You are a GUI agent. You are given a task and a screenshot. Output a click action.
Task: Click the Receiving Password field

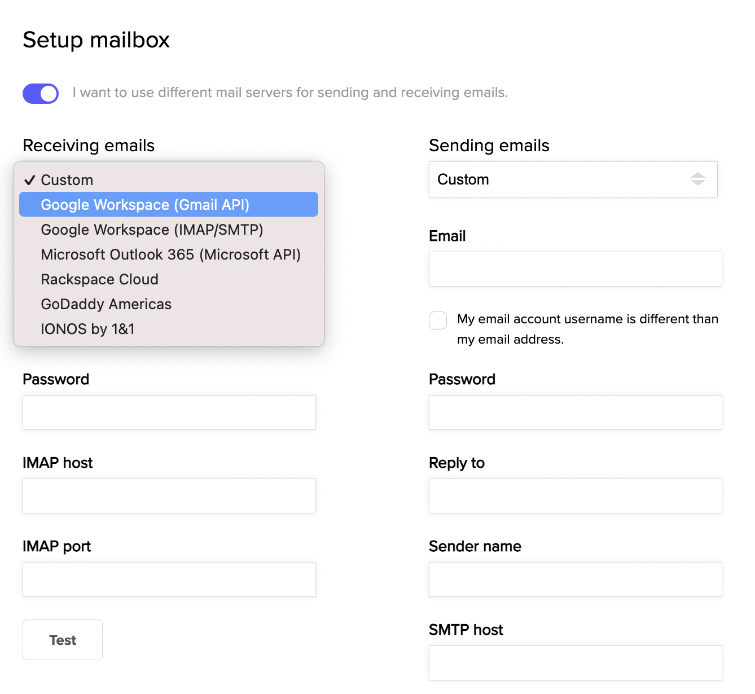(x=169, y=412)
